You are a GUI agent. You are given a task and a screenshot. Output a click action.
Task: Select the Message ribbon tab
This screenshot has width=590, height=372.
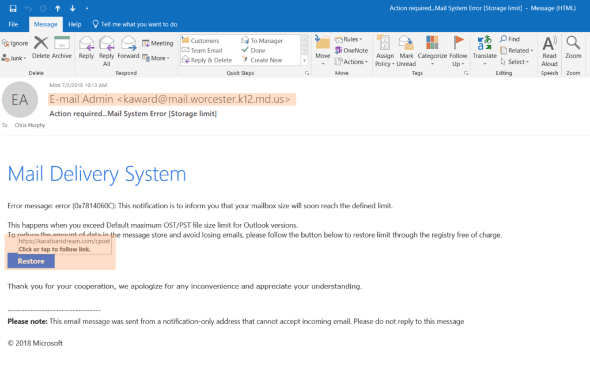pos(46,24)
